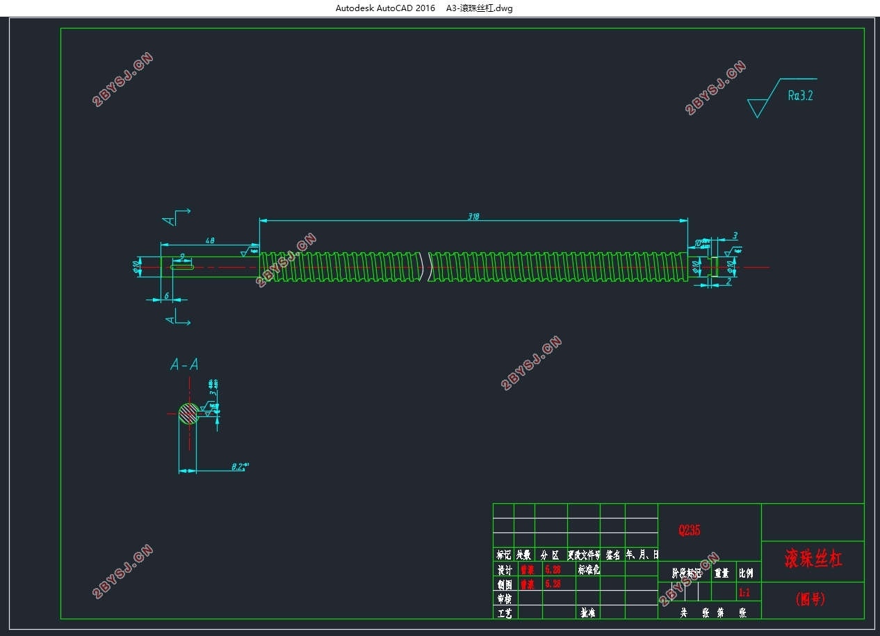This screenshot has height=636, width=880.
Task: Click the "共 张 第 张" sheet count text
Action: pyautogui.click(x=713, y=613)
